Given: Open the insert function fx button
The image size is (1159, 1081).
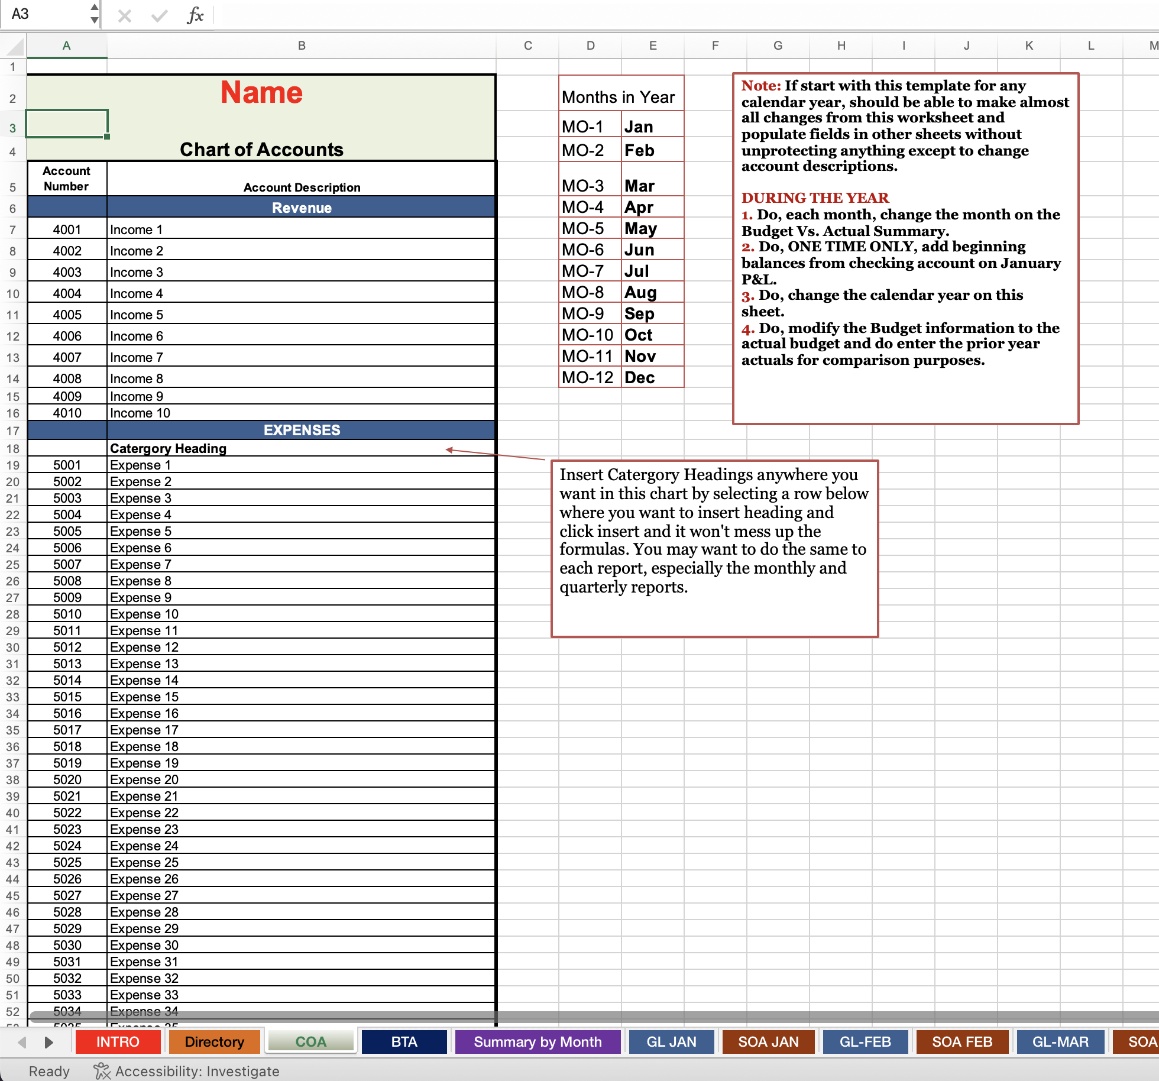Looking at the screenshot, I should click(x=195, y=15).
